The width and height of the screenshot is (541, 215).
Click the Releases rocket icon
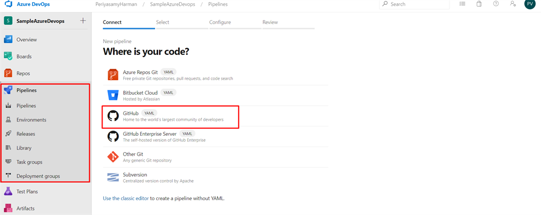click(x=8, y=134)
